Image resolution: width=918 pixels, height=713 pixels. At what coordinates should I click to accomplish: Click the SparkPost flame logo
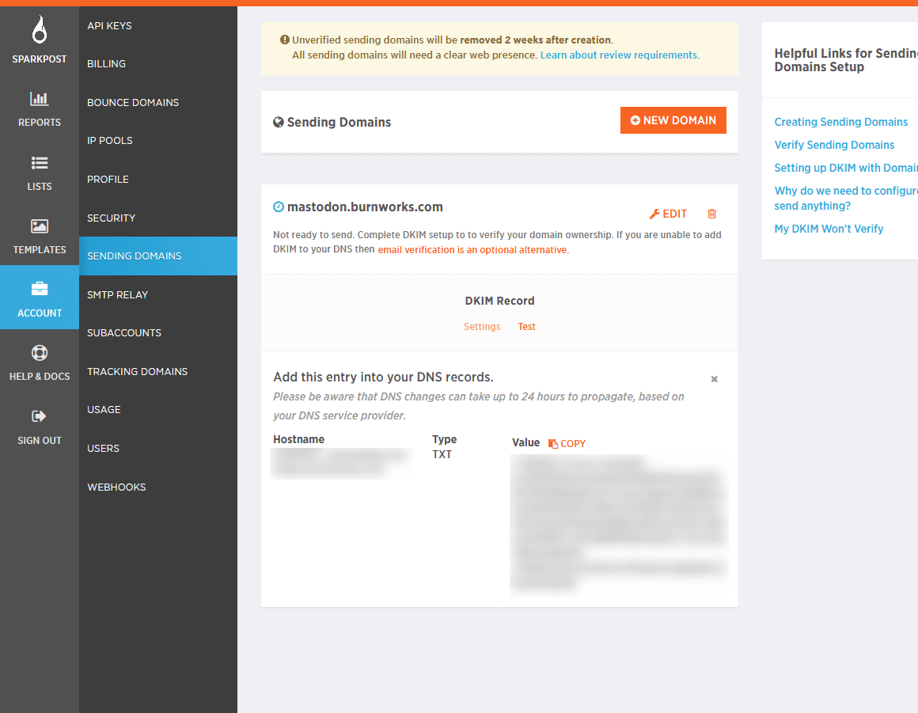click(39, 31)
